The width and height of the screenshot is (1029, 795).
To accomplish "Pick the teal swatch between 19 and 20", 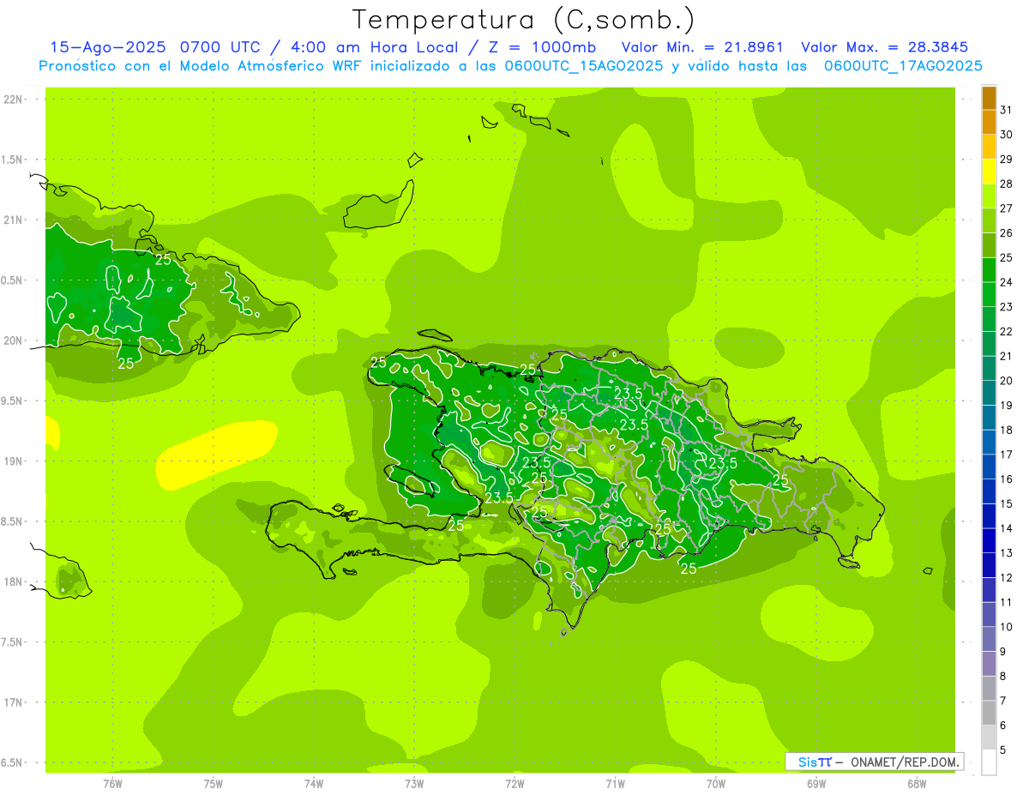I will coord(989,393).
